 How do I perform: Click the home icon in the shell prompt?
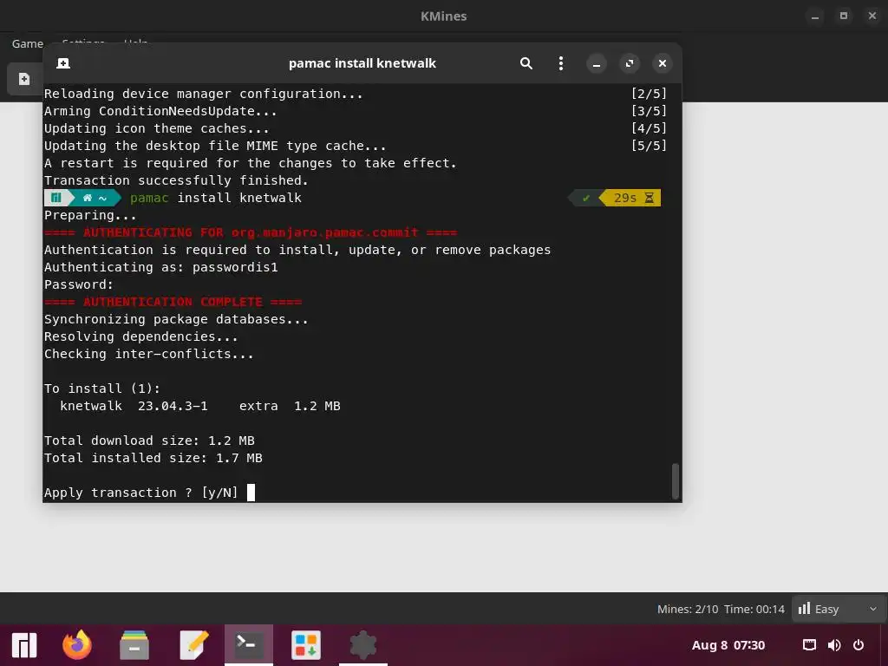pyautogui.click(x=88, y=198)
